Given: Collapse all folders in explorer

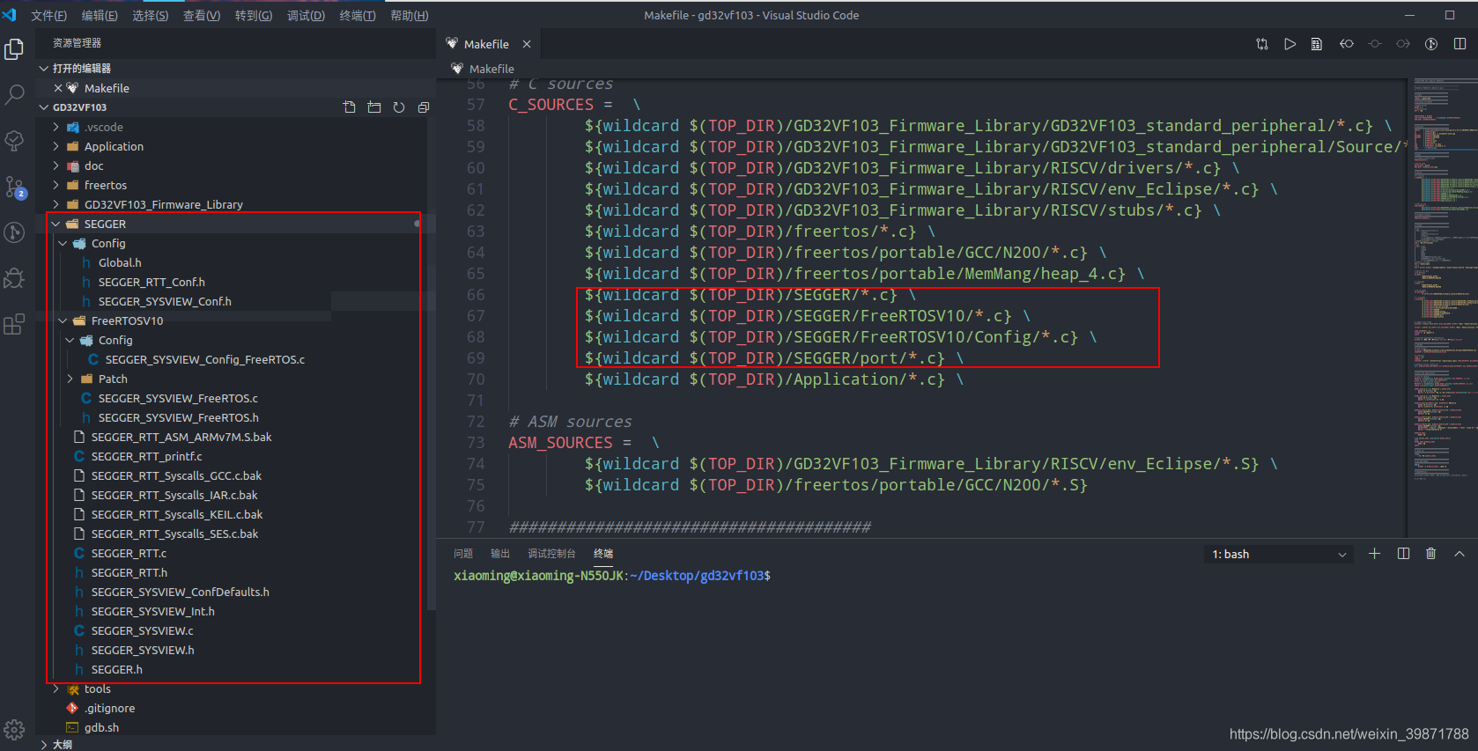Looking at the screenshot, I should point(424,107).
